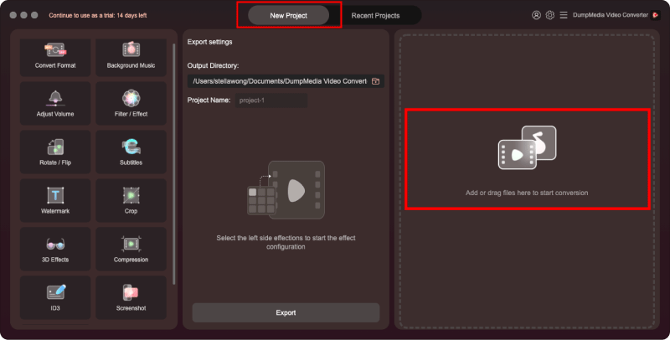Screen dimensions: 670x340
Task: Open the Rotate / Flip tool
Action: tap(55, 152)
